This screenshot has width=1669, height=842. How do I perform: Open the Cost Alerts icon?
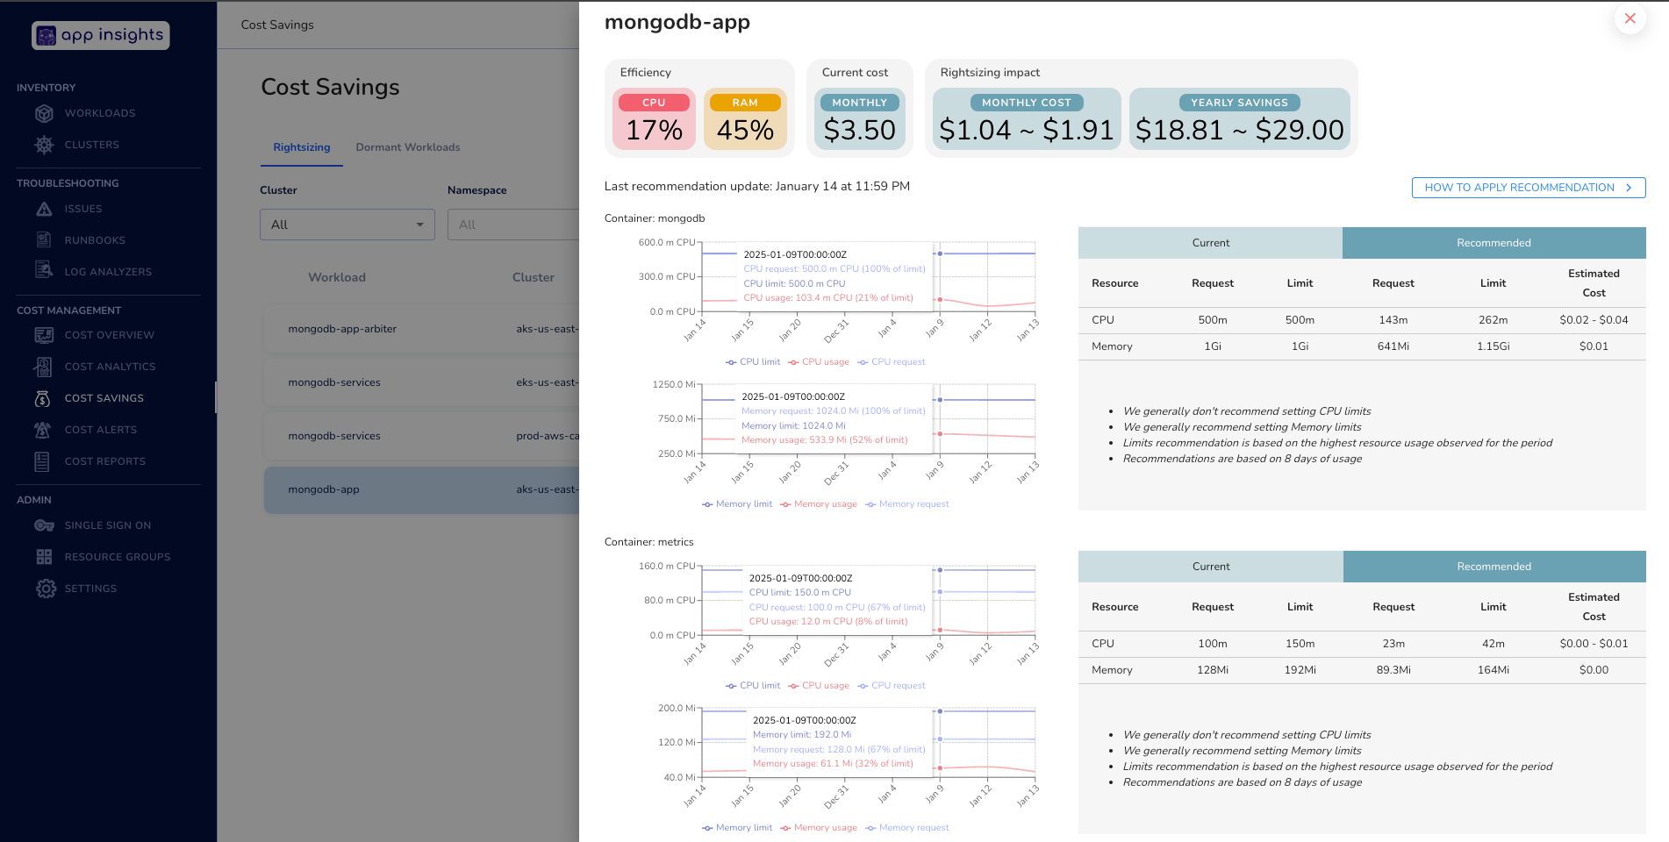click(43, 430)
